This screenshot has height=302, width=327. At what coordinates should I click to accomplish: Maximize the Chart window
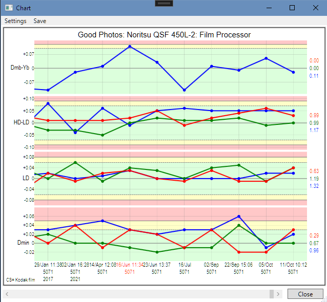(292, 8)
